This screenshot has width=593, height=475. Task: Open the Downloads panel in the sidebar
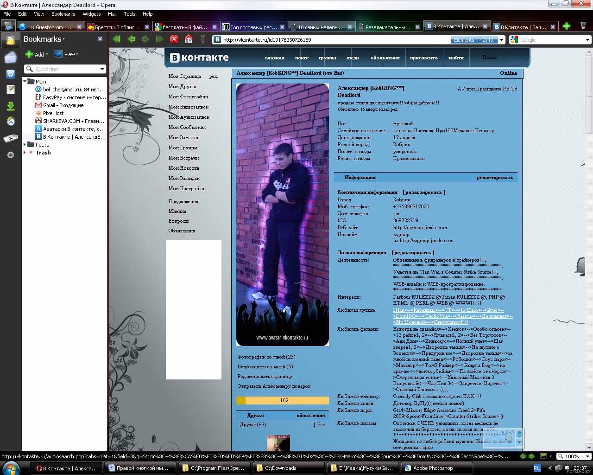point(10,106)
